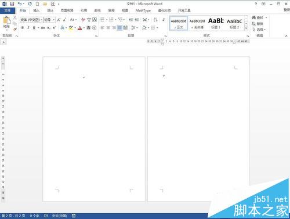Click the Print Preview icon
The width and height of the screenshot is (290, 219).
[52, 3]
